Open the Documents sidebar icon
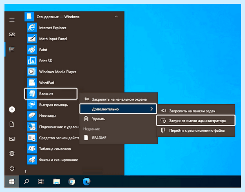 [12, 124]
